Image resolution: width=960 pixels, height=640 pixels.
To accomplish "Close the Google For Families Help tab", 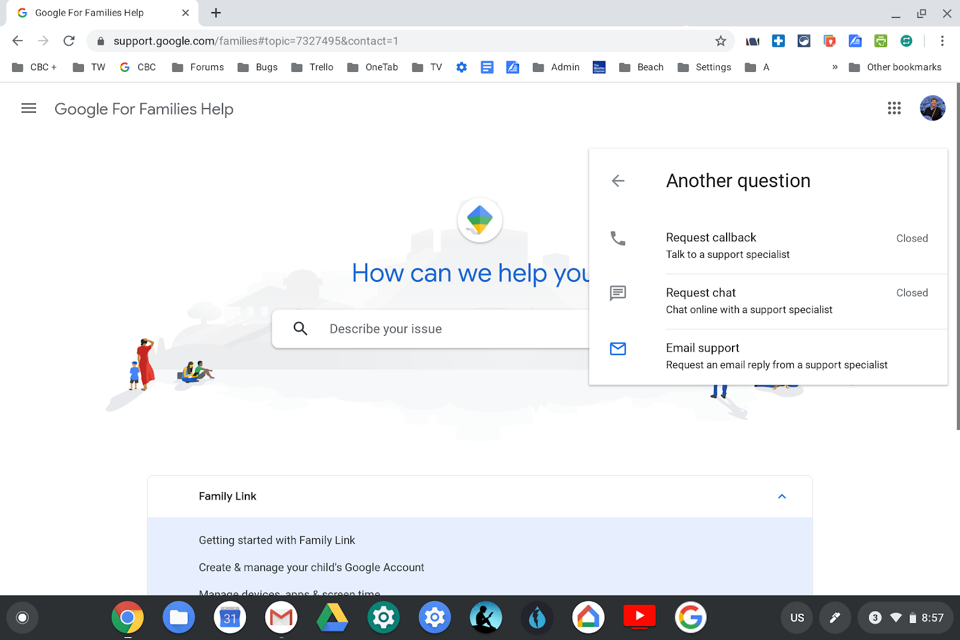I will [185, 13].
